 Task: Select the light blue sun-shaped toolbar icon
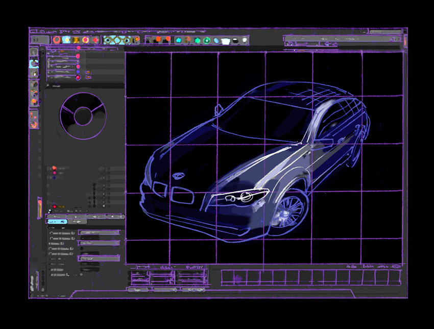[x=66, y=40]
